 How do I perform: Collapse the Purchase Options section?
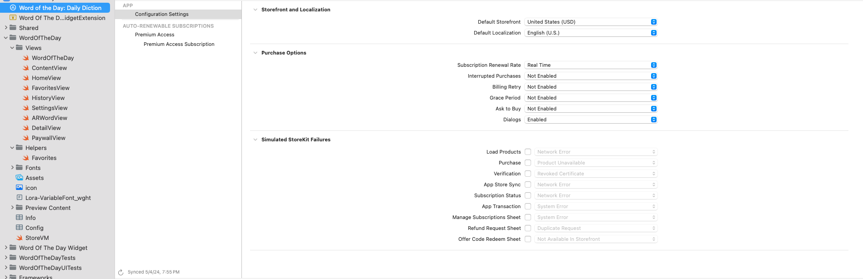pyautogui.click(x=255, y=53)
